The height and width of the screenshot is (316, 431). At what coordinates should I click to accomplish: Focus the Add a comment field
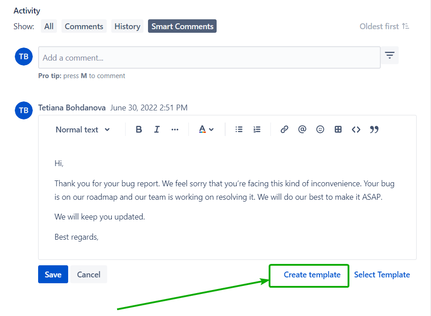(x=209, y=57)
